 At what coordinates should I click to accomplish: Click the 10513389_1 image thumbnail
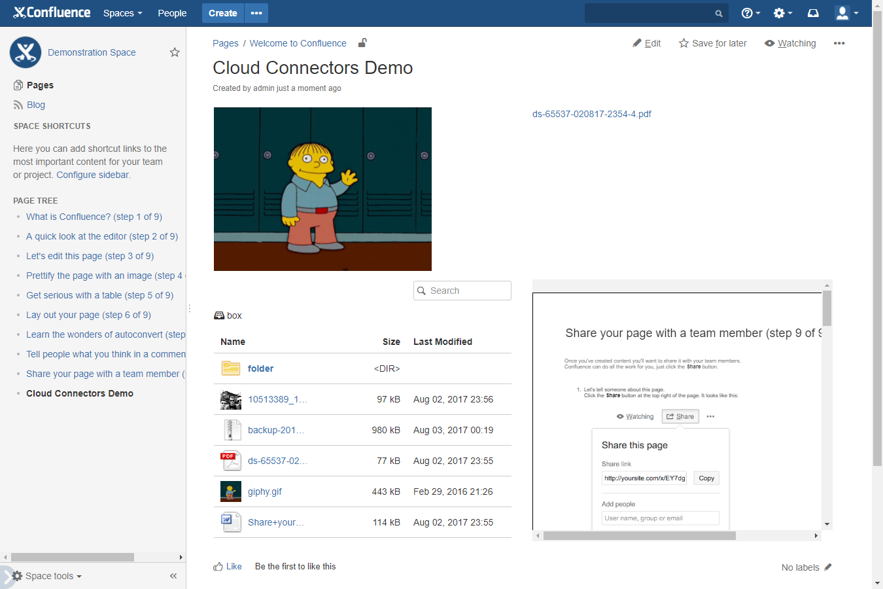point(231,399)
